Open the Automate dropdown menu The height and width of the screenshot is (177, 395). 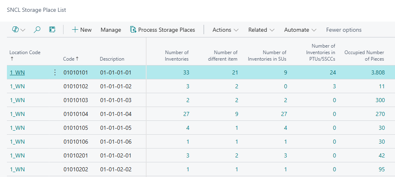(300, 30)
